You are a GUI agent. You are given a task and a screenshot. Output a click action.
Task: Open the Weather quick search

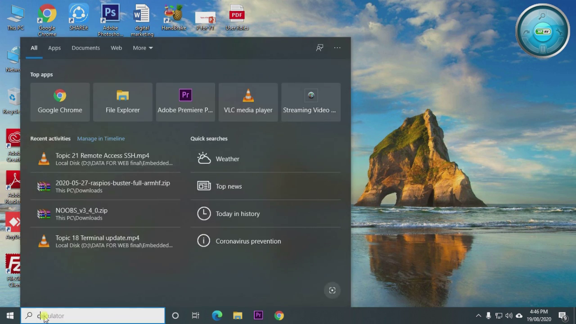click(x=265, y=159)
